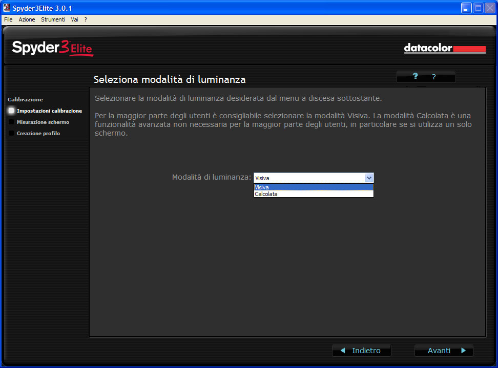Image resolution: width=498 pixels, height=368 pixels.
Task: Click the Calibrazione sidebar heading
Action: coord(26,100)
